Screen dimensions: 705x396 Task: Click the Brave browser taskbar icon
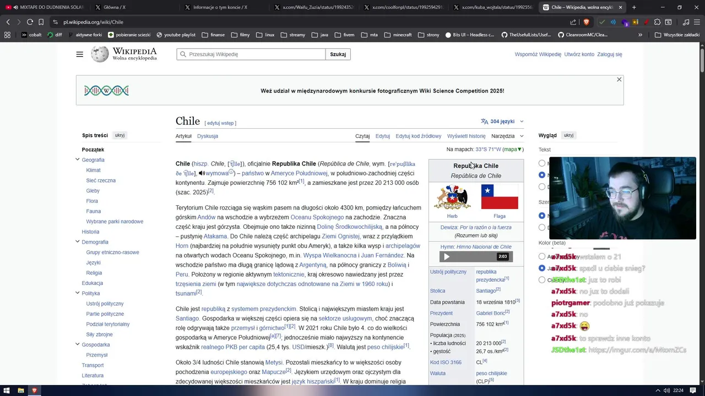click(34, 391)
